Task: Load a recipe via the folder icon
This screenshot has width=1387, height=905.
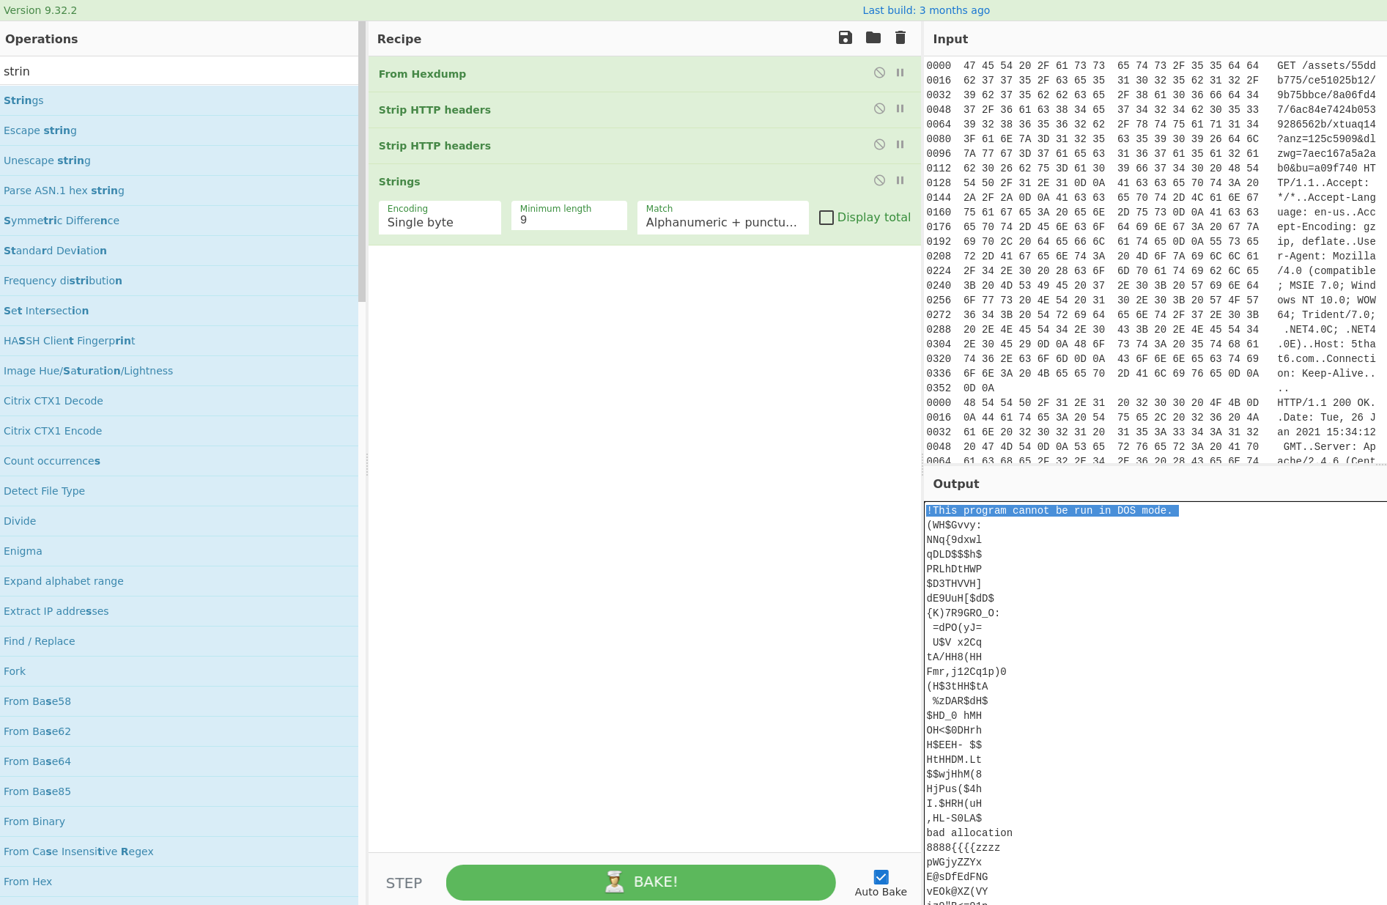Action: point(873,38)
